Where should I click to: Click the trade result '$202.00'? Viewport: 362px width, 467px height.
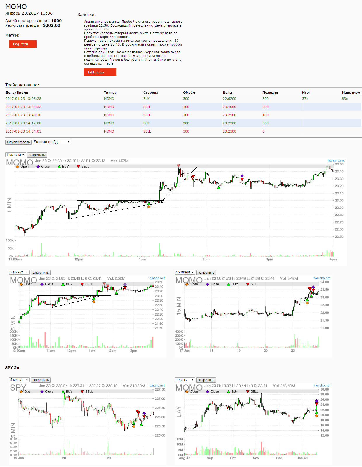point(52,25)
